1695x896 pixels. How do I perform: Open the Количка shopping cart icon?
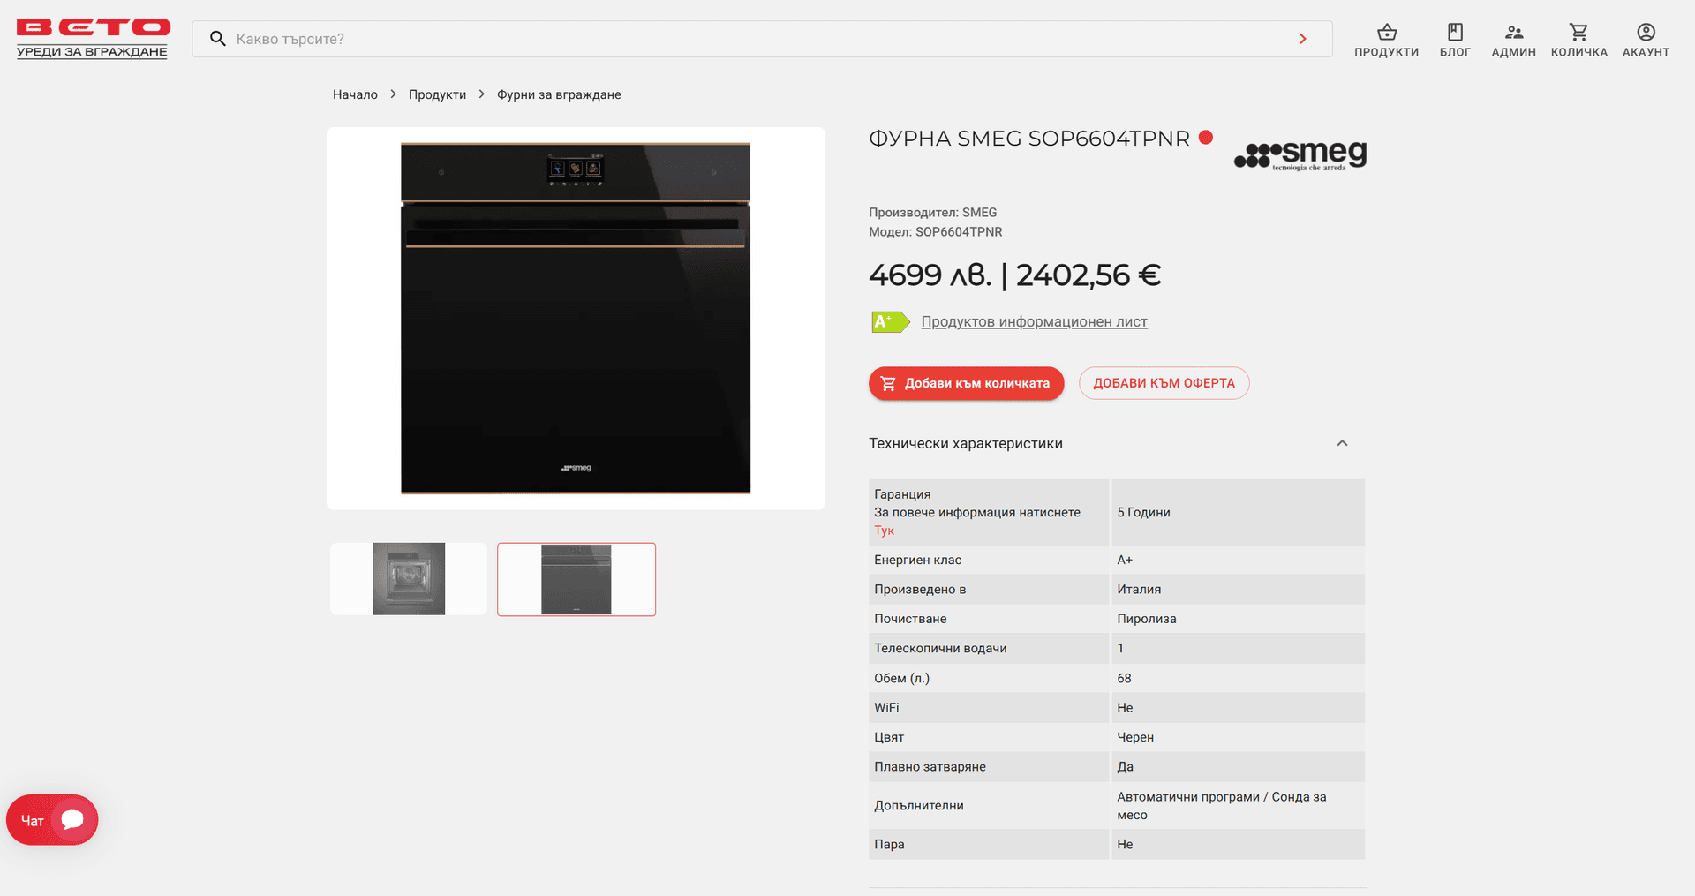(1578, 33)
